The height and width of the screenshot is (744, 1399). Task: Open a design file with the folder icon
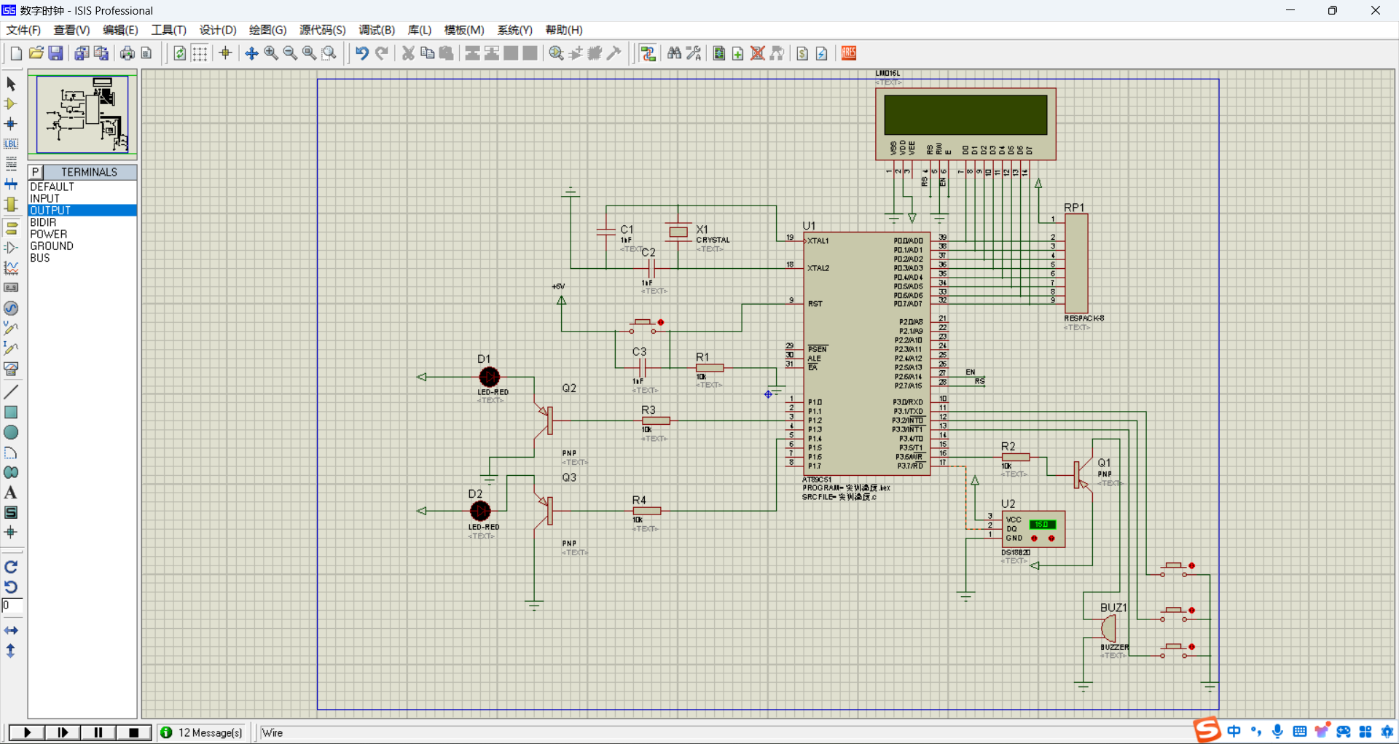[36, 53]
